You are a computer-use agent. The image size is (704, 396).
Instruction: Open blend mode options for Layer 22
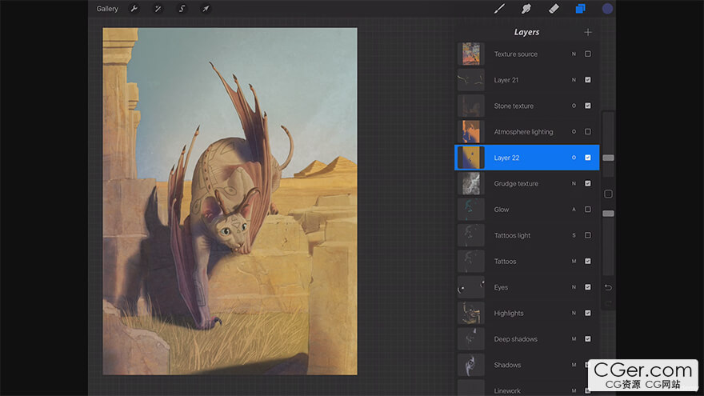pyautogui.click(x=573, y=158)
